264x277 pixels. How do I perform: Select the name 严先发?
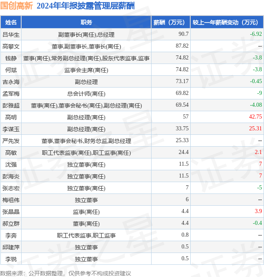[x=11, y=141]
